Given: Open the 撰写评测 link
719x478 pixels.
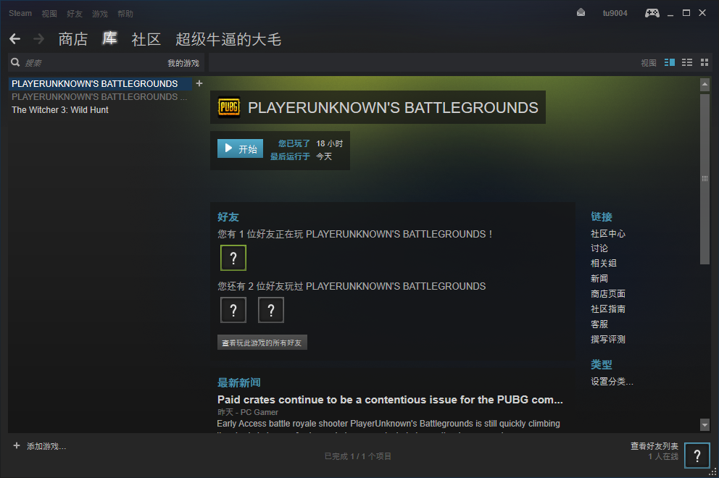Looking at the screenshot, I should [x=608, y=339].
